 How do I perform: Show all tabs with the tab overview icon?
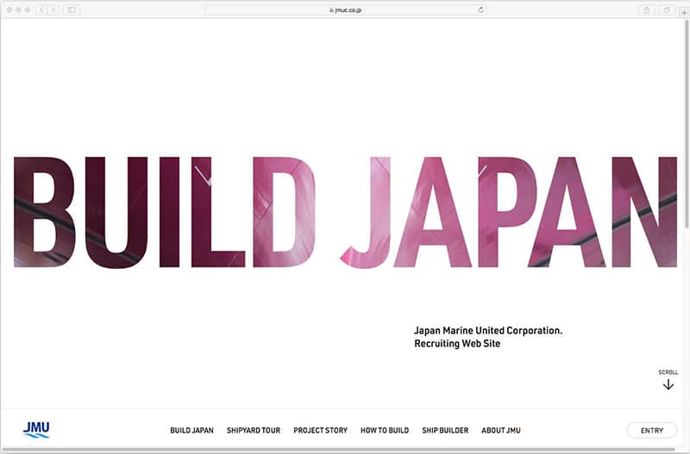click(x=667, y=9)
